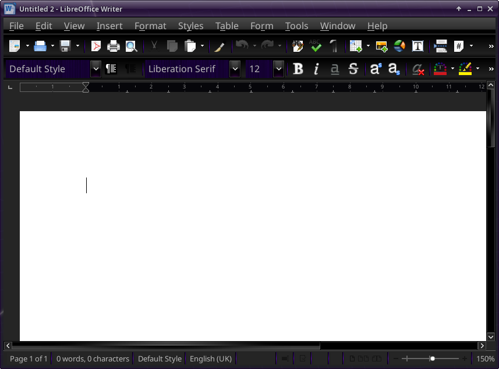Open the font size 12 dropdown

pyautogui.click(x=278, y=69)
